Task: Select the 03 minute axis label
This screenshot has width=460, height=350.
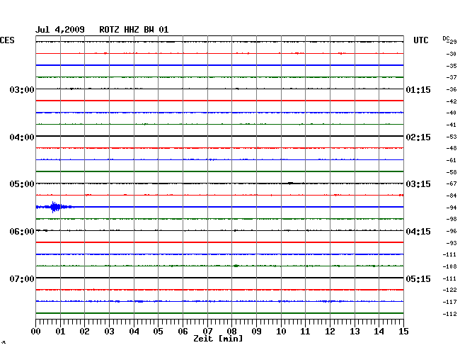Action: pos(110,332)
